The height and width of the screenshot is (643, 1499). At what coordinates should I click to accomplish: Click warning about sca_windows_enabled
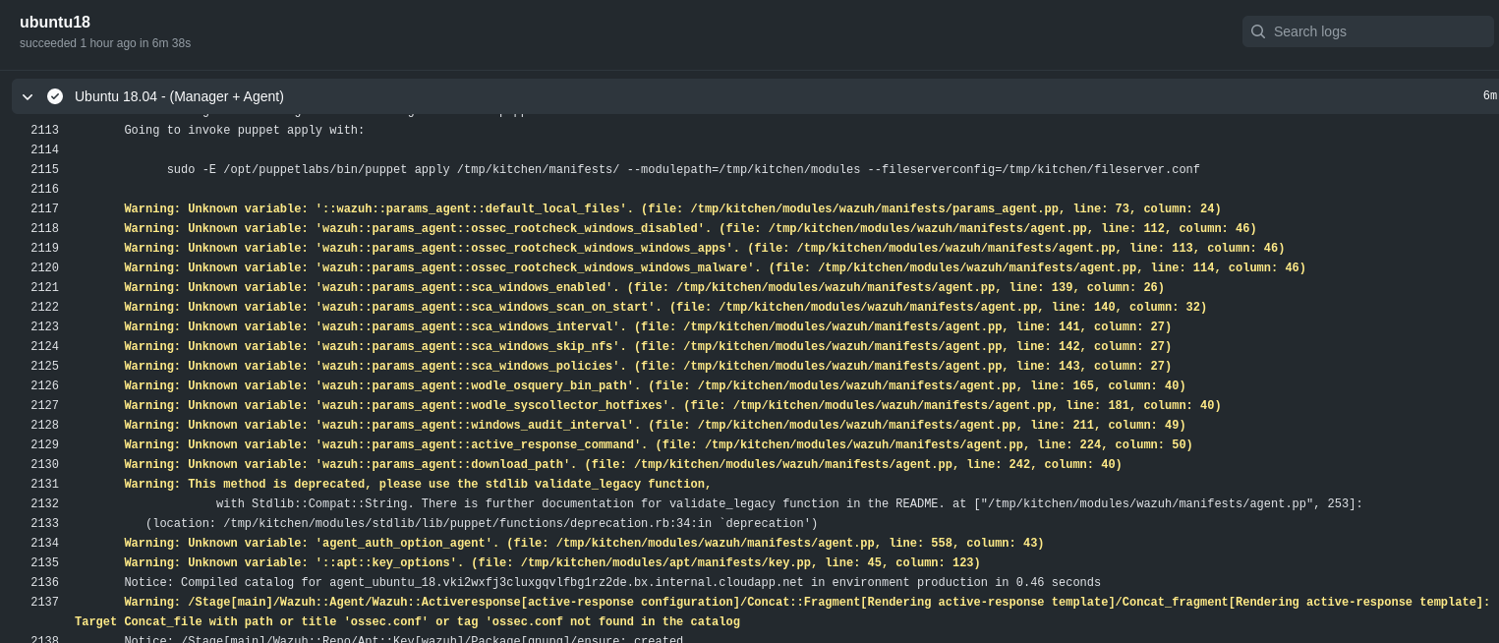click(x=644, y=288)
